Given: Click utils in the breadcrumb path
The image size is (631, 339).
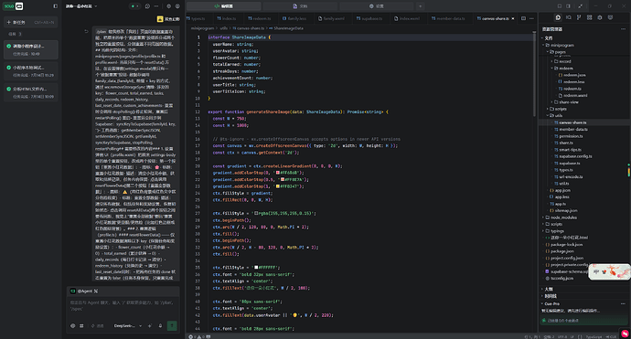Looking at the screenshot, I should pos(224,28).
